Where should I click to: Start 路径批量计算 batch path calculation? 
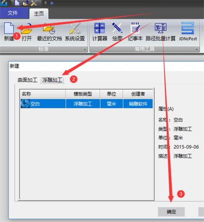coord(161,31)
